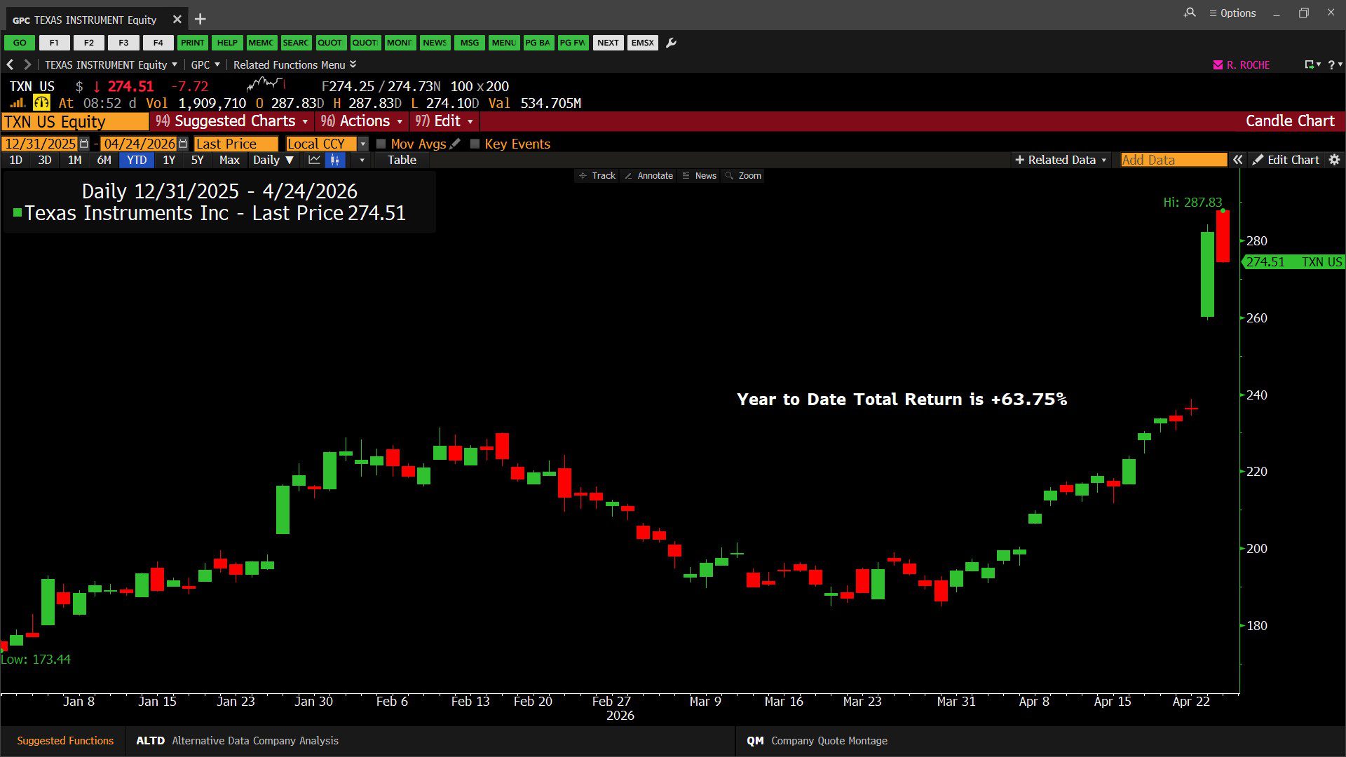Open the start date calendar picker

coord(84,144)
